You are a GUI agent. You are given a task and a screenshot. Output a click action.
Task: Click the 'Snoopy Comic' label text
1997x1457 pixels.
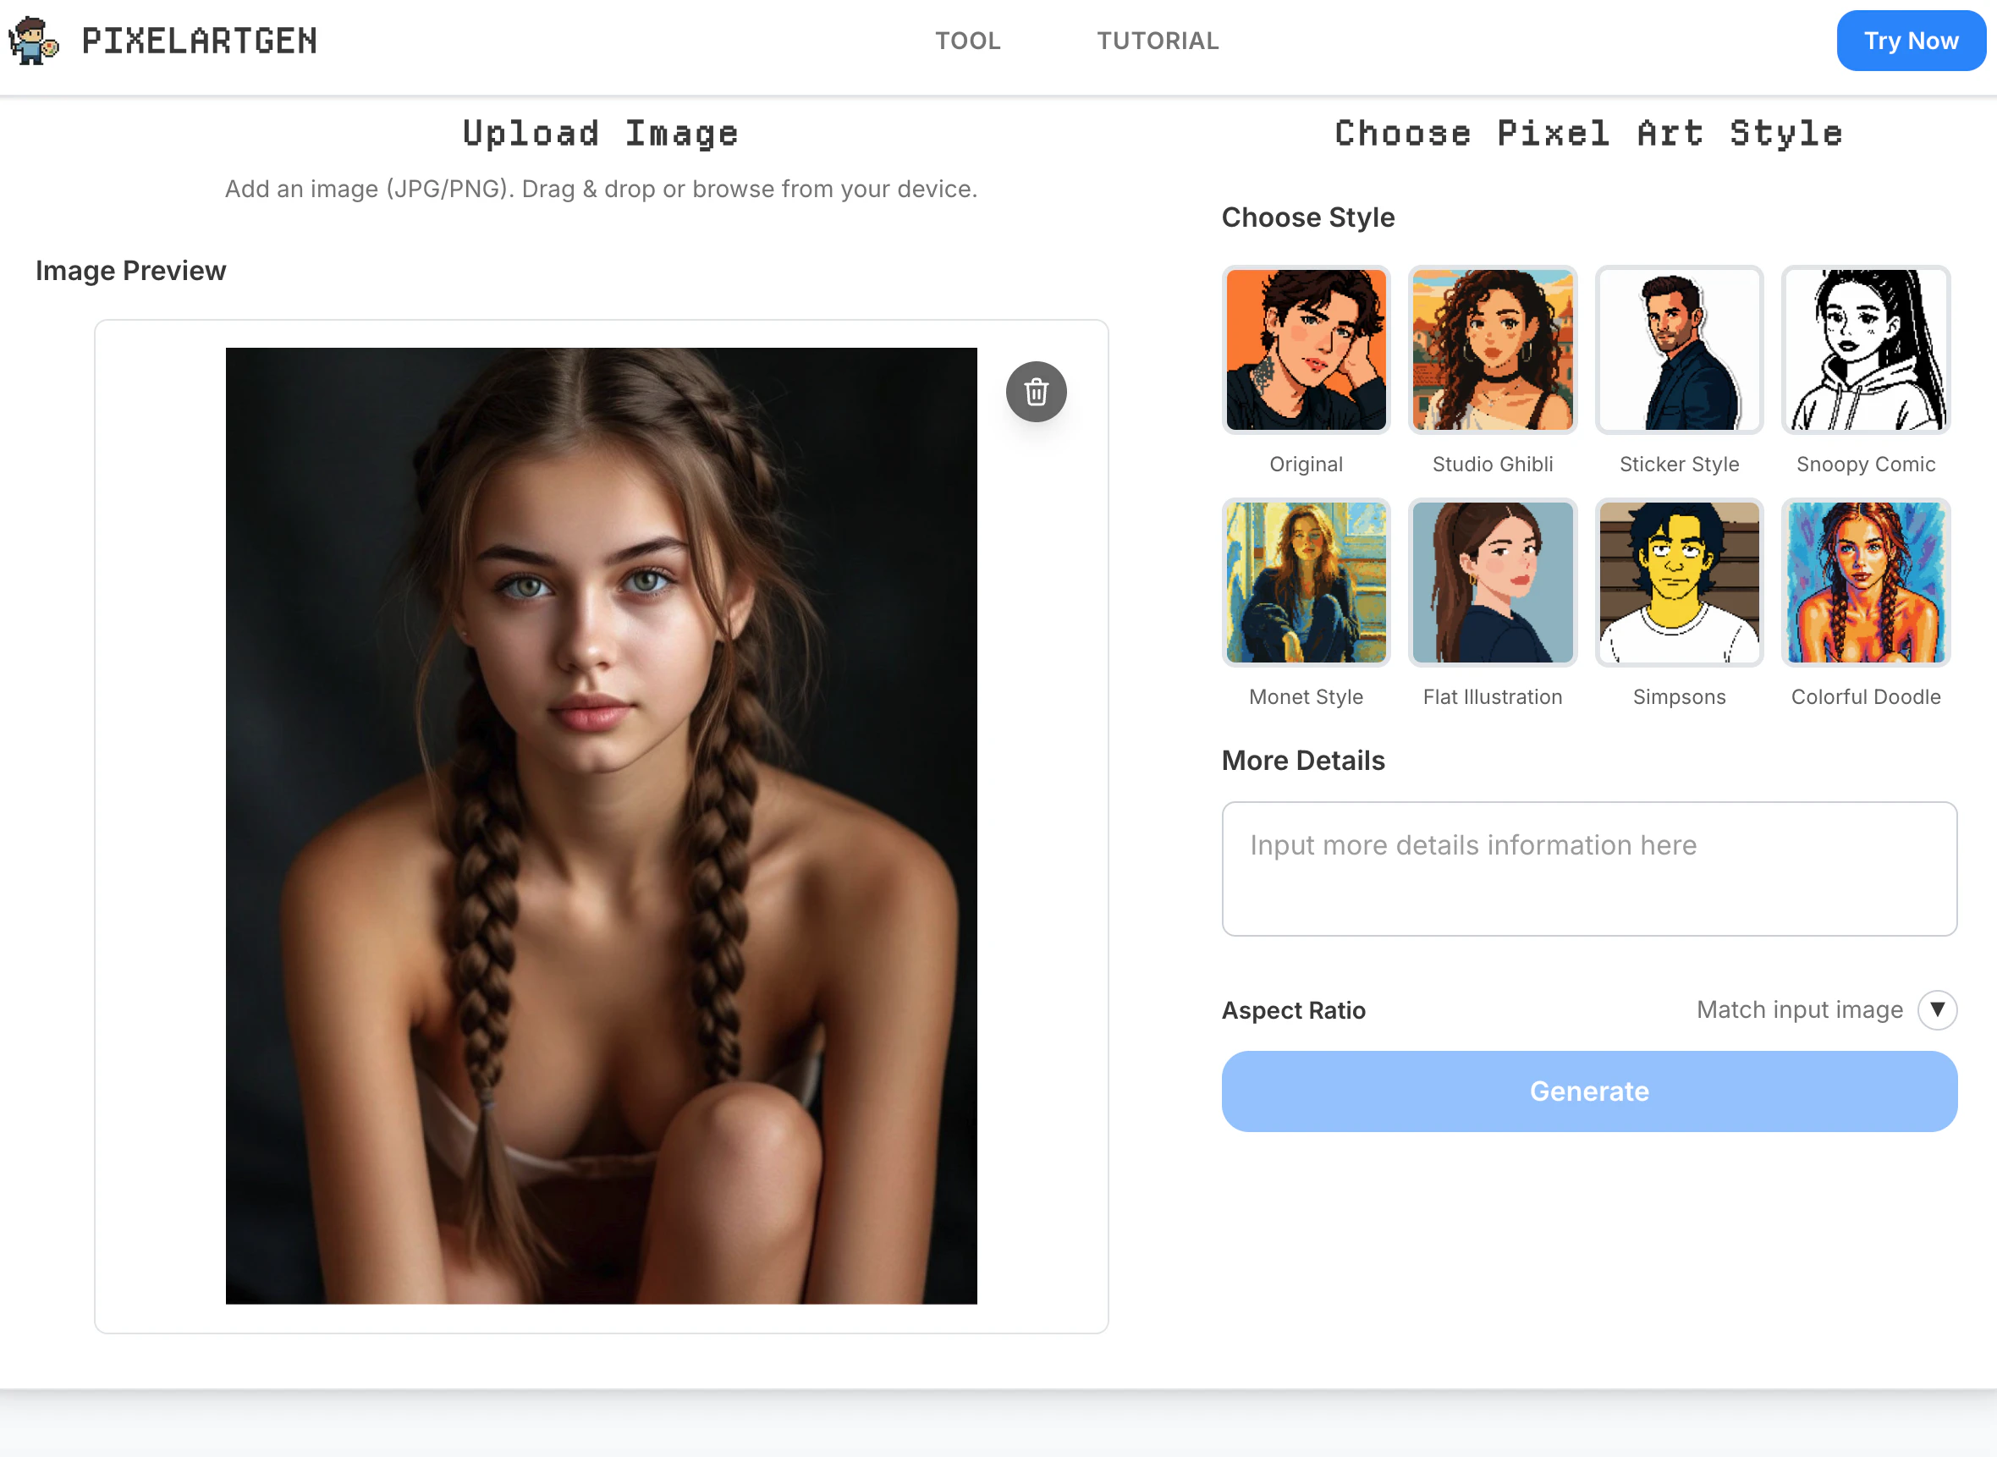pyautogui.click(x=1866, y=465)
